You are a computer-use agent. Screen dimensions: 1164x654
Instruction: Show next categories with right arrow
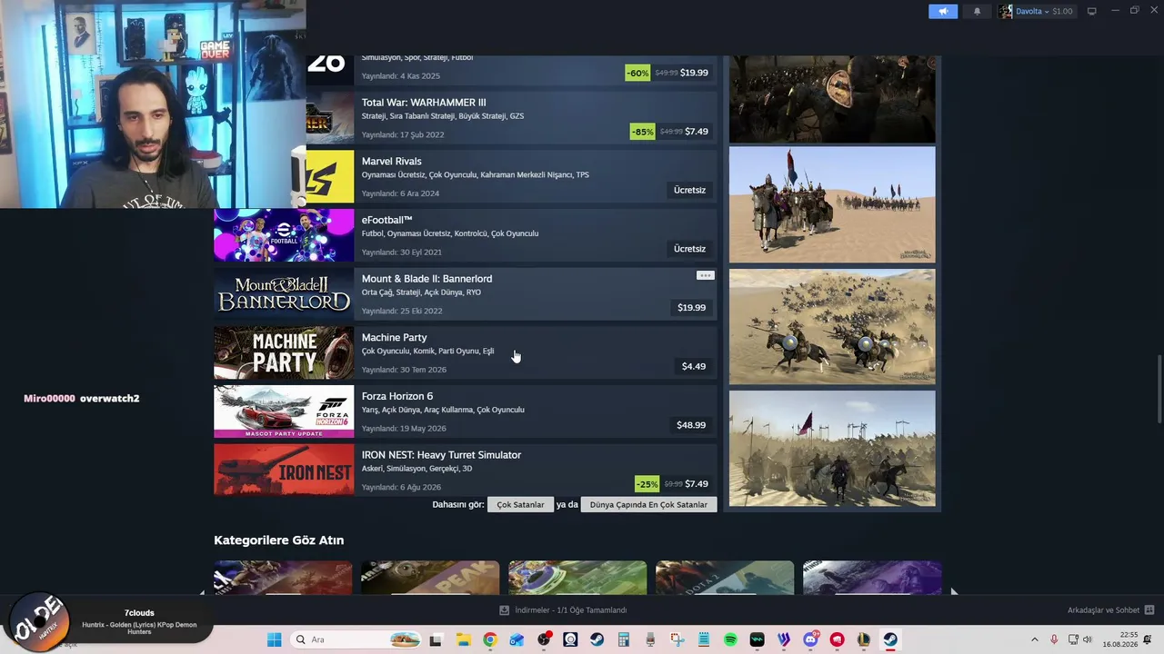(x=954, y=591)
